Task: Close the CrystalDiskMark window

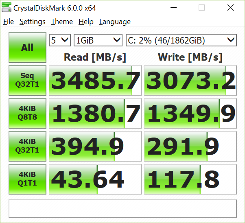Action: (230, 7)
